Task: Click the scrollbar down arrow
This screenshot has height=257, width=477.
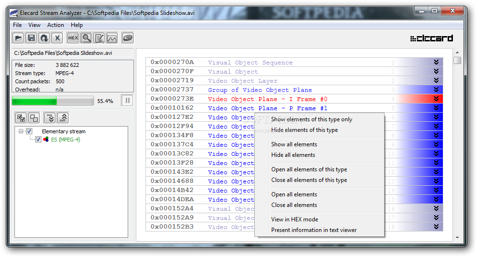Action: point(457,238)
